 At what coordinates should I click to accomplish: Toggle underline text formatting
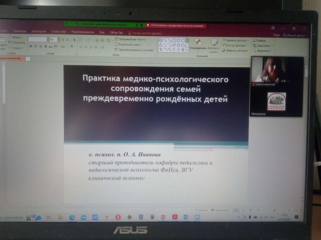(x=41, y=46)
